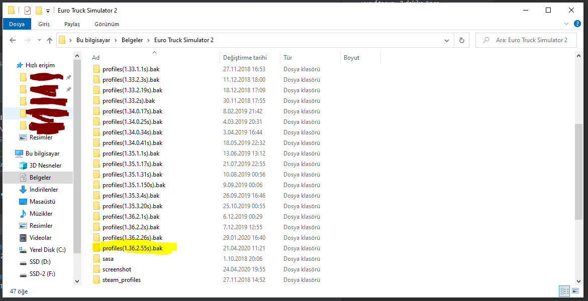Select folder profiles(1.33.2s).bak
The width and height of the screenshot is (588, 301).
[x=129, y=101]
